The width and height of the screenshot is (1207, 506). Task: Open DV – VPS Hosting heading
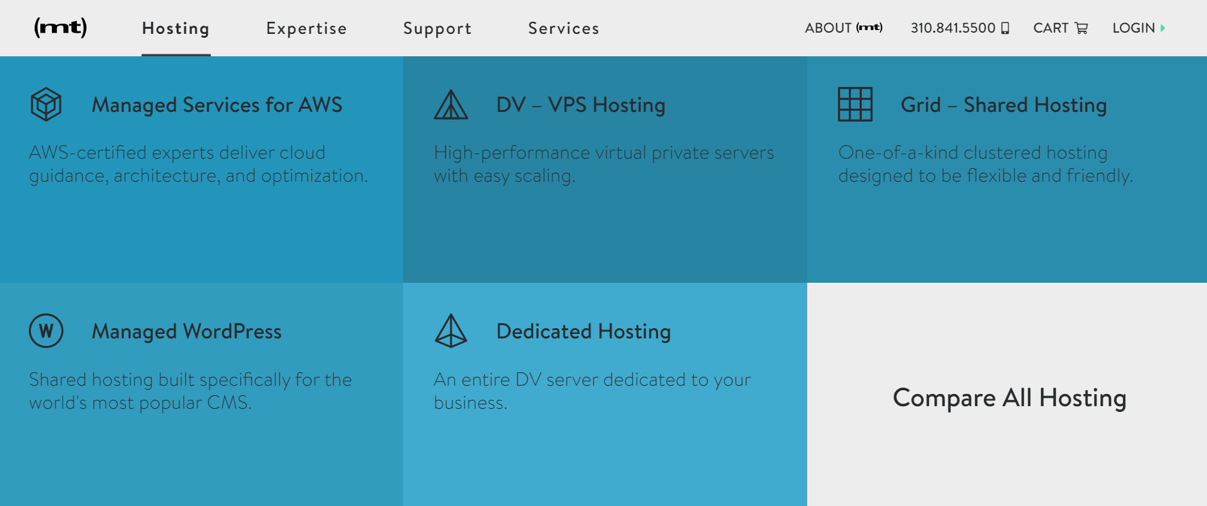[581, 104]
